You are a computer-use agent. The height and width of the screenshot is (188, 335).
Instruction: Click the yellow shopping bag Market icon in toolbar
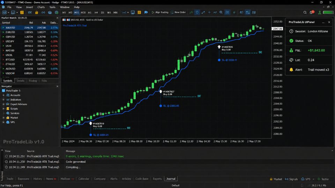[37, 13]
